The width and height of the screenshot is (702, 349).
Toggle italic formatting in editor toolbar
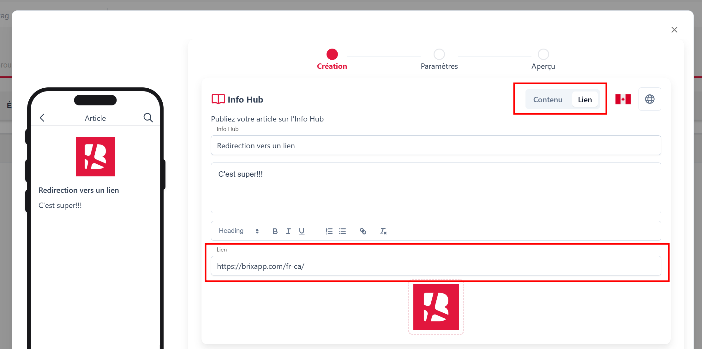click(288, 231)
